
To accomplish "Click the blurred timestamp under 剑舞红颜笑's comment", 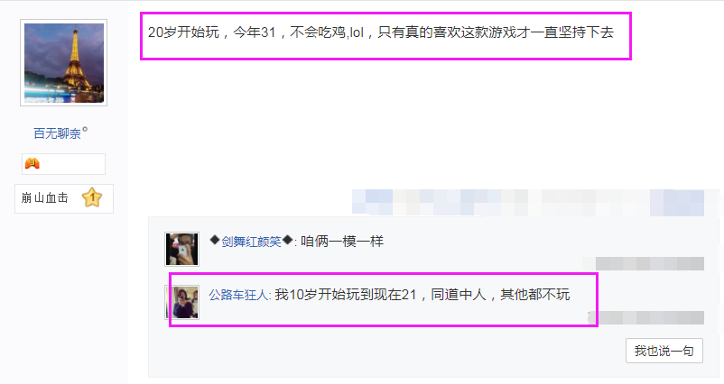I will point(650,263).
